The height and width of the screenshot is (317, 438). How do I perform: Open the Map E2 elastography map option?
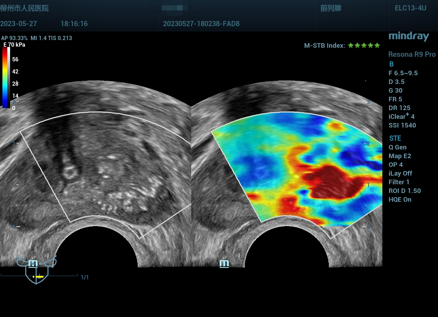400,156
